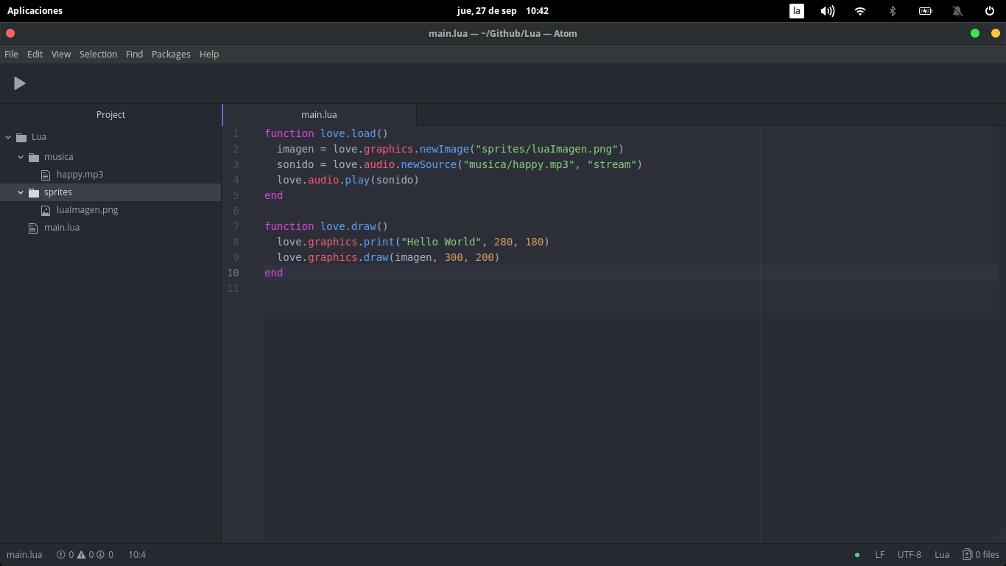The image size is (1006, 566).
Task: Change encoding via the UTF-8 label
Action: pyautogui.click(x=909, y=554)
